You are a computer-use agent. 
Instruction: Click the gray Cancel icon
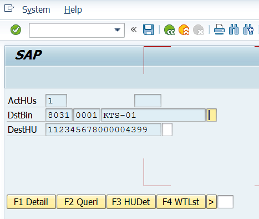(x=199, y=30)
